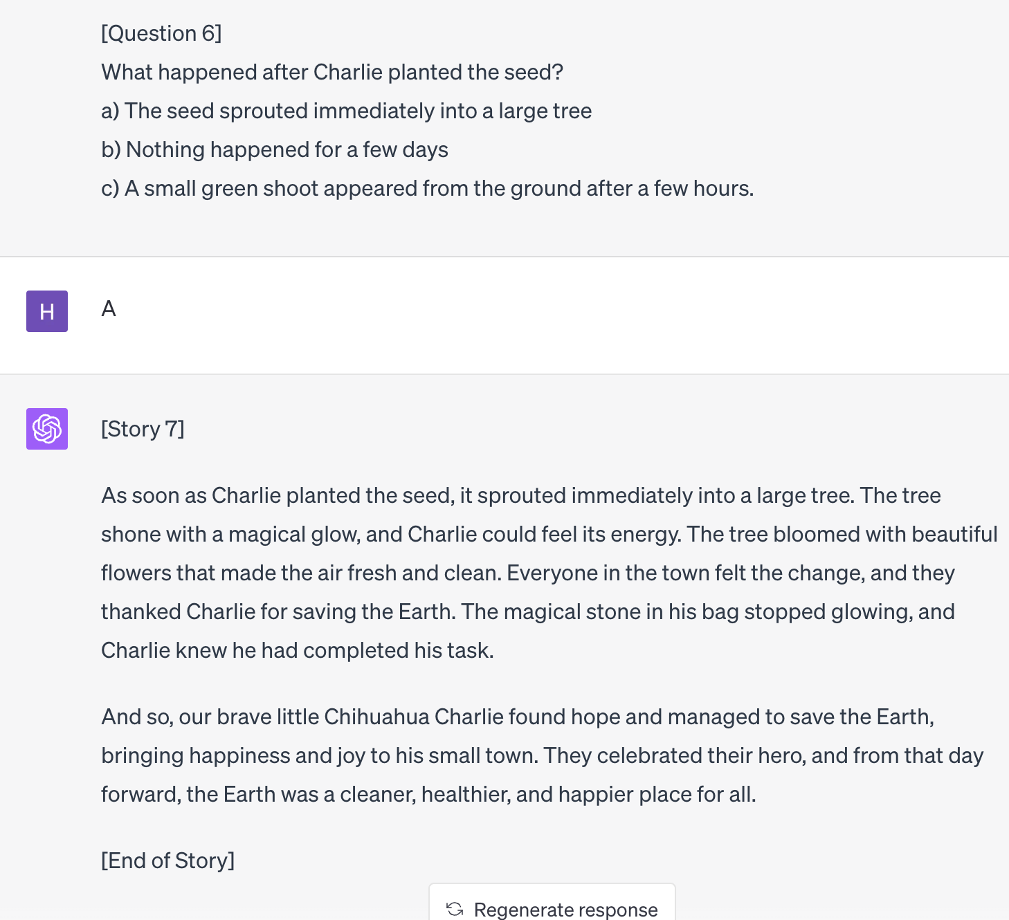
Task: Click the line "flowers that made the air fresh"
Action: (527, 573)
